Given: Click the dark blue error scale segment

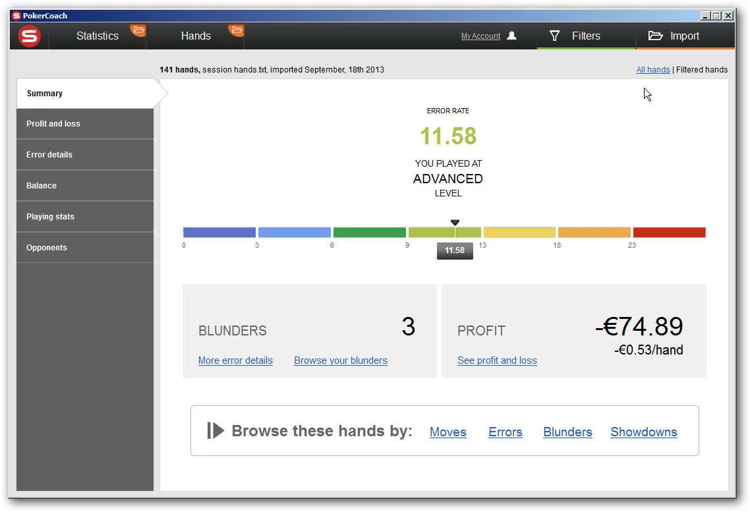Looking at the screenshot, I should [x=219, y=233].
